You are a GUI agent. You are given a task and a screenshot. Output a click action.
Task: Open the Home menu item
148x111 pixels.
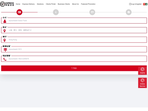(18, 4)
